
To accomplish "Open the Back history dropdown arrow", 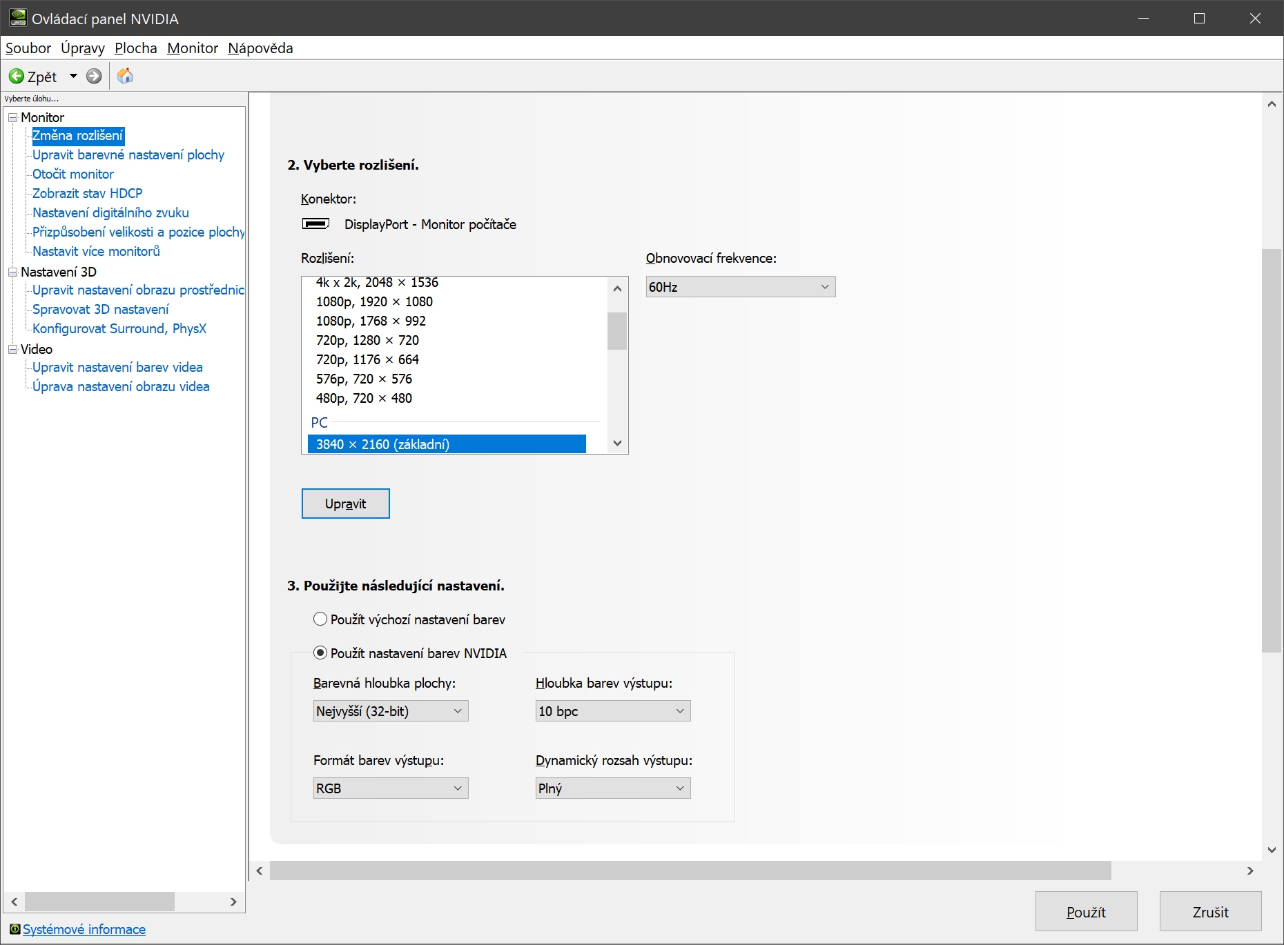I will pyautogui.click(x=73, y=76).
